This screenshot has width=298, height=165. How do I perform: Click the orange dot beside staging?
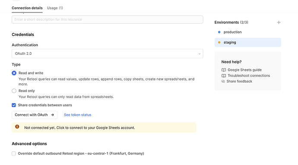219,42
